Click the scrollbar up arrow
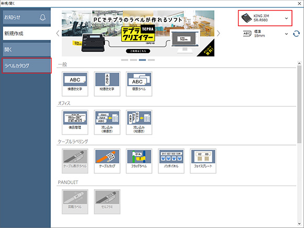The image size is (304, 228). click(299, 64)
